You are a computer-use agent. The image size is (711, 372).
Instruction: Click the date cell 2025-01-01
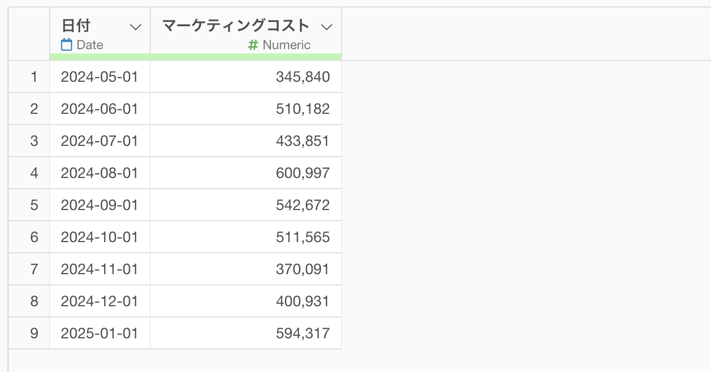click(x=99, y=334)
